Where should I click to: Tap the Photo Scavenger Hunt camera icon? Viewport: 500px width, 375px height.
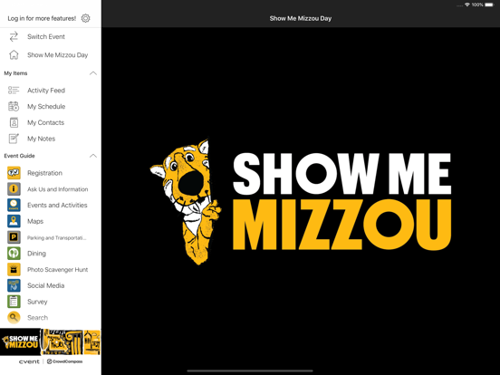click(14, 269)
